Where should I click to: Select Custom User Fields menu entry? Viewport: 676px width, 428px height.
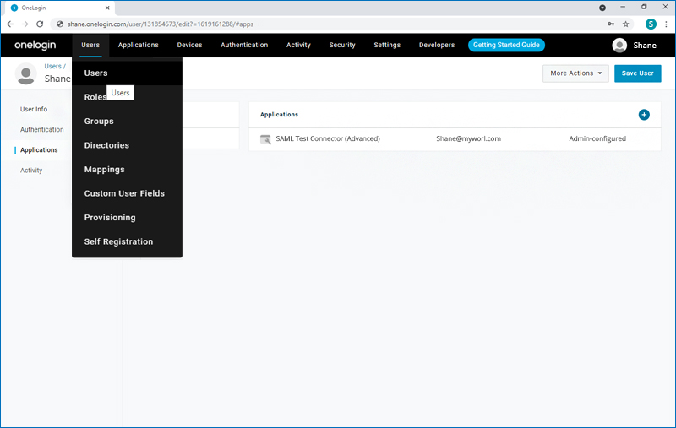tap(124, 193)
